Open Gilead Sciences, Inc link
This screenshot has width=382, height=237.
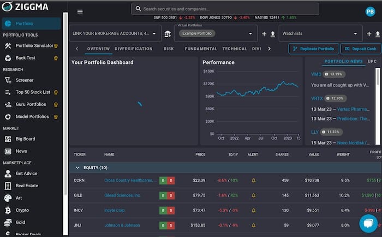click(x=122, y=195)
